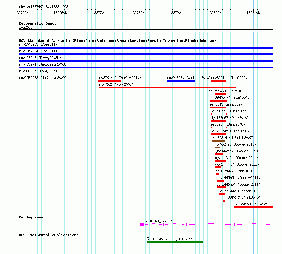Viewport: 282px width, 254px height.
Task: Click the 10q26.3 band label
Action: coord(26,27)
